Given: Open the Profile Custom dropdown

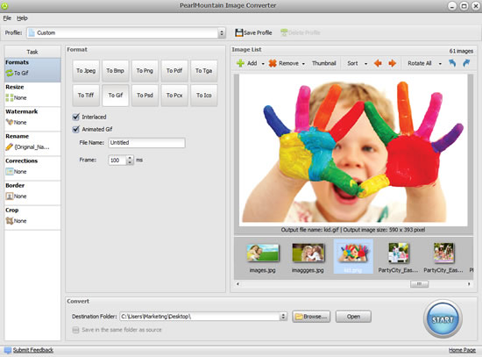Looking at the screenshot, I should click(222, 33).
